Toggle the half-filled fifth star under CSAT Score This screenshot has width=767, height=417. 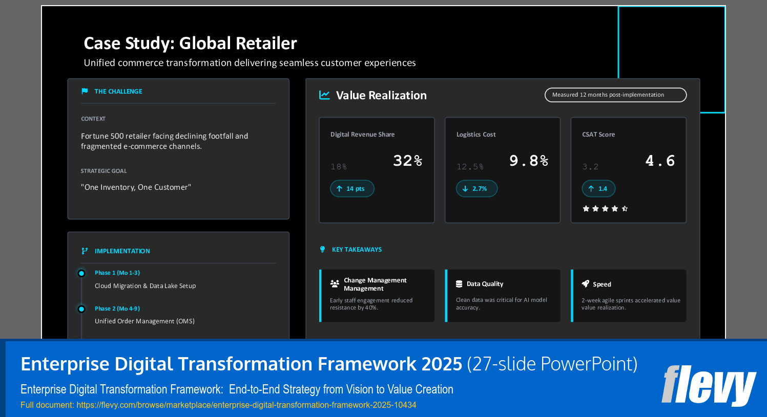[x=624, y=208]
